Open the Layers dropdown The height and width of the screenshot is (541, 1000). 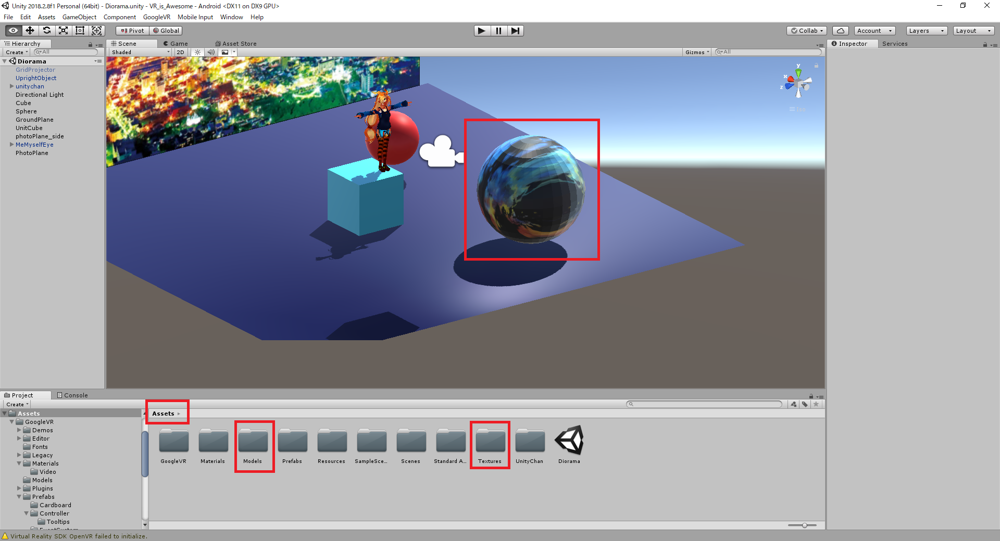pos(927,31)
